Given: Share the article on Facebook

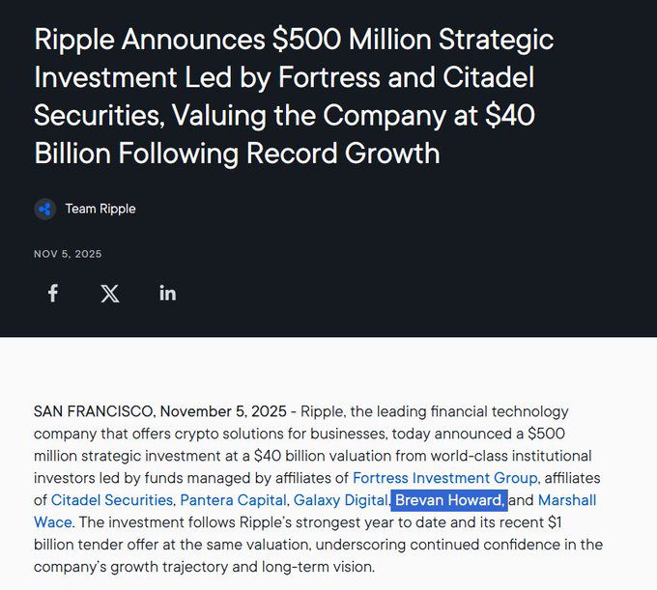Looking at the screenshot, I should [x=53, y=294].
